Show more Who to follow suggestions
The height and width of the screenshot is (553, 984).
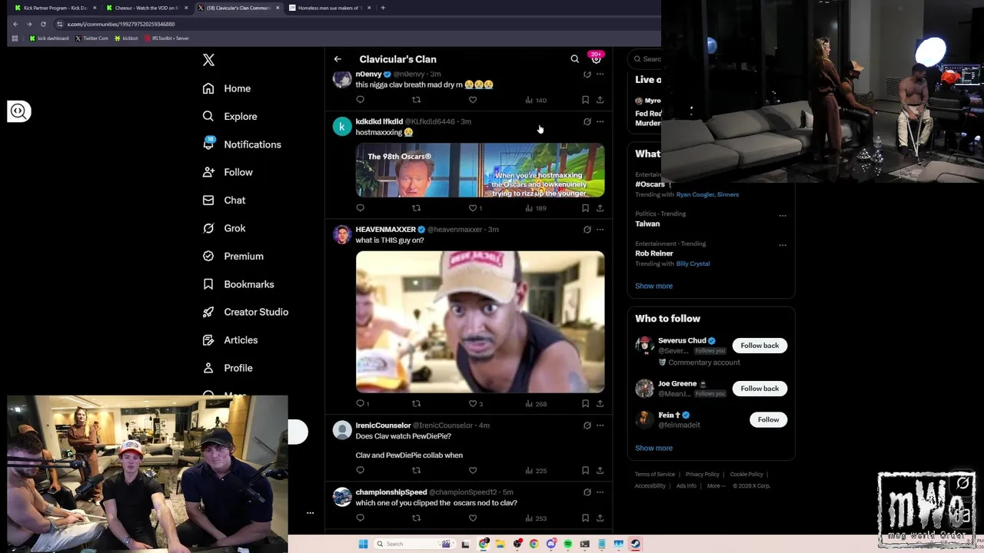coord(653,448)
